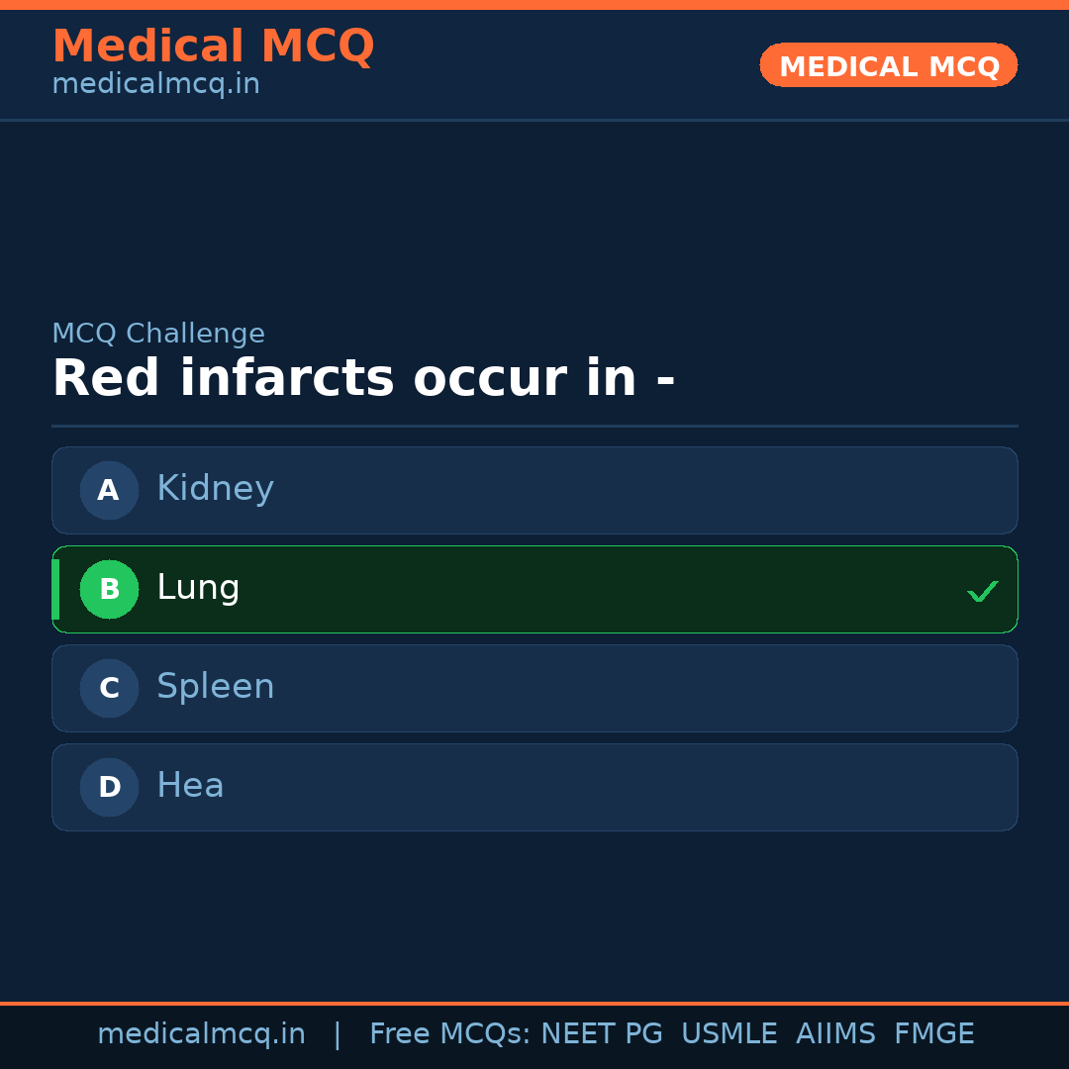
Task: Click the green checkmark on Lung
Action: 982,591
